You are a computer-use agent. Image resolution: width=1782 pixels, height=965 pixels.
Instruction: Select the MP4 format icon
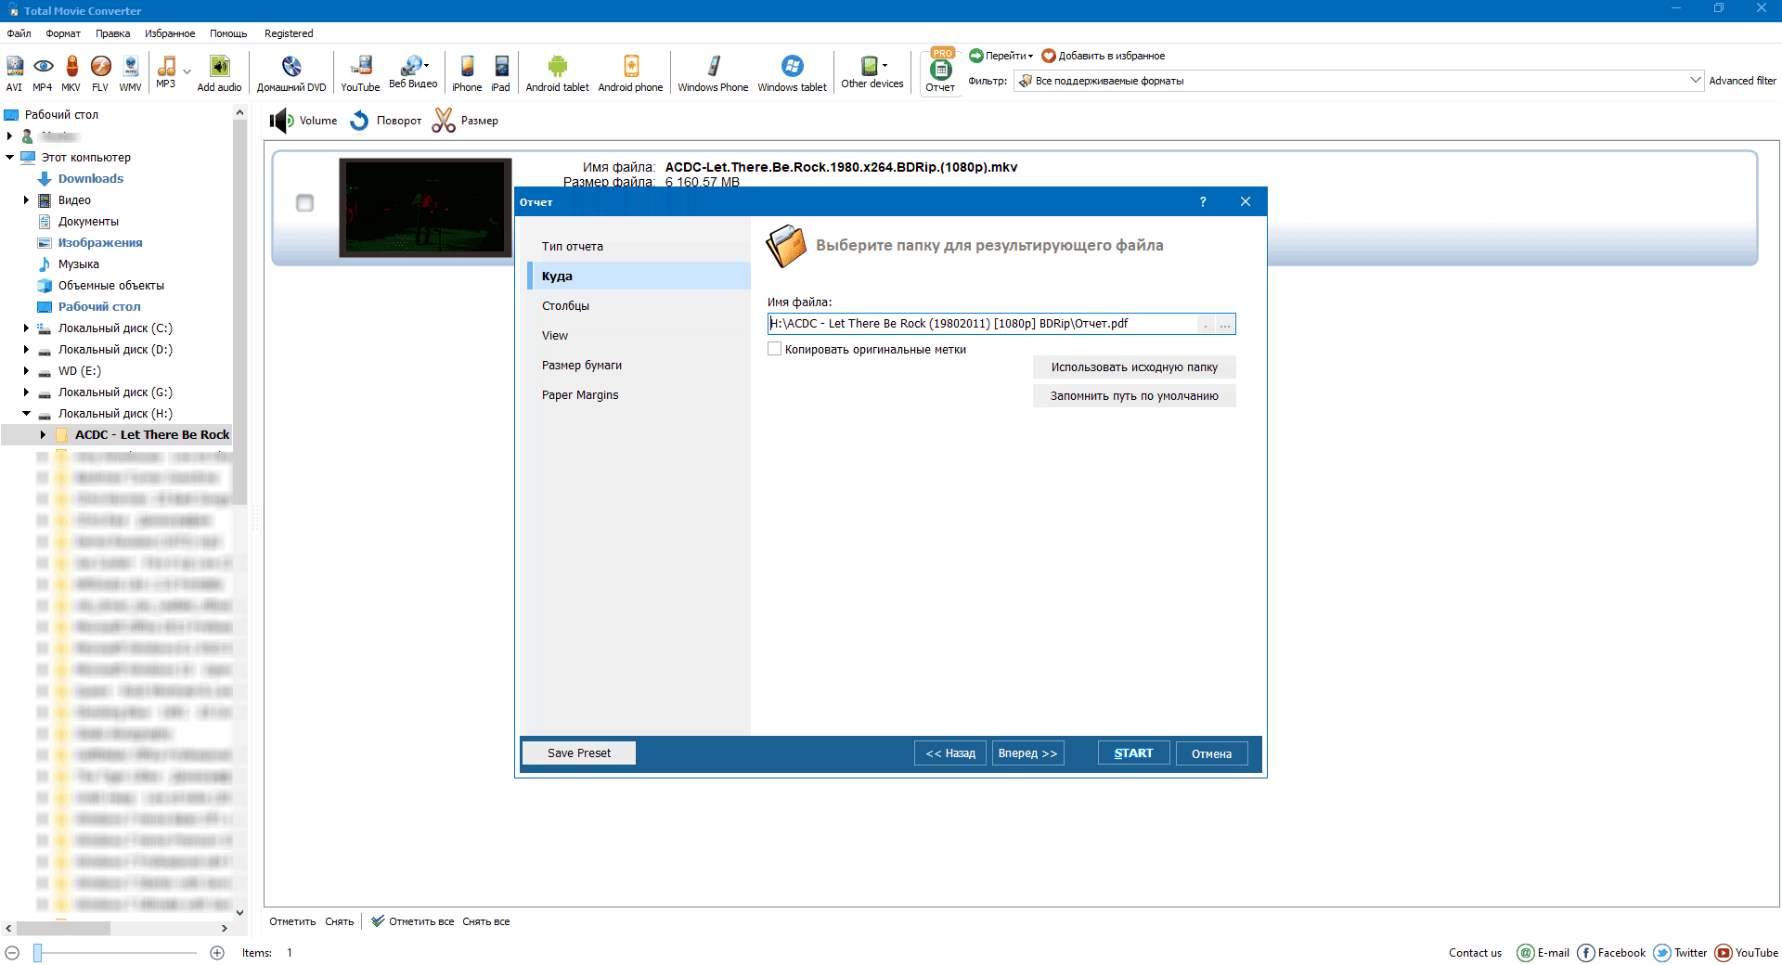click(43, 73)
